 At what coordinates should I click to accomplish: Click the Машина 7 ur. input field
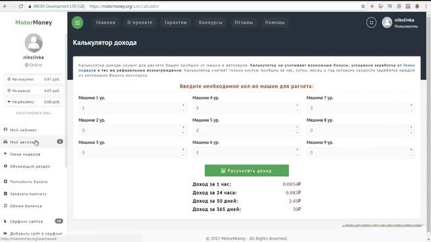[360, 108]
